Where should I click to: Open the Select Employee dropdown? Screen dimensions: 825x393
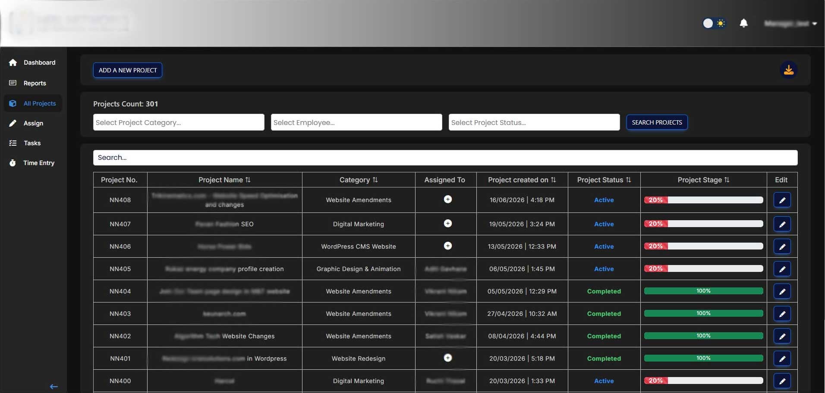click(356, 122)
